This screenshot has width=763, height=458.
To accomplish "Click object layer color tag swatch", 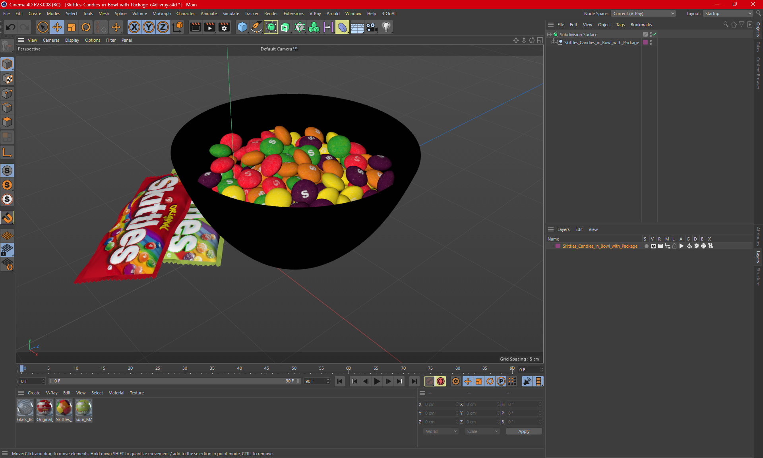I will click(x=645, y=43).
